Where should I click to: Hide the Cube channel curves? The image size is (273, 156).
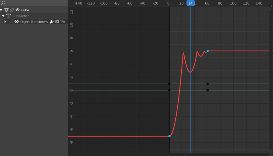(x=17, y=10)
